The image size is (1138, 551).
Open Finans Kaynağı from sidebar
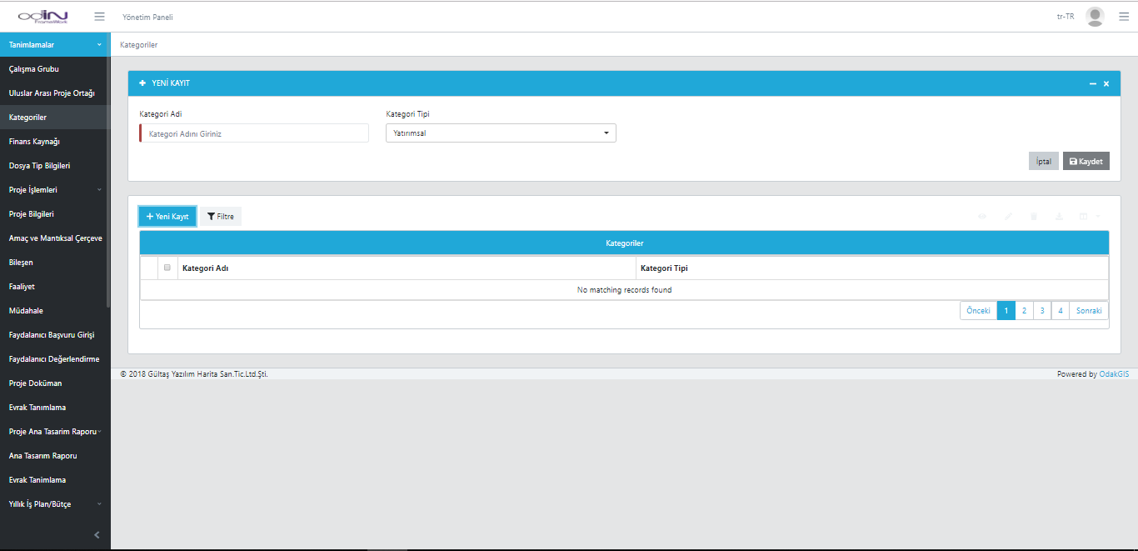34,142
